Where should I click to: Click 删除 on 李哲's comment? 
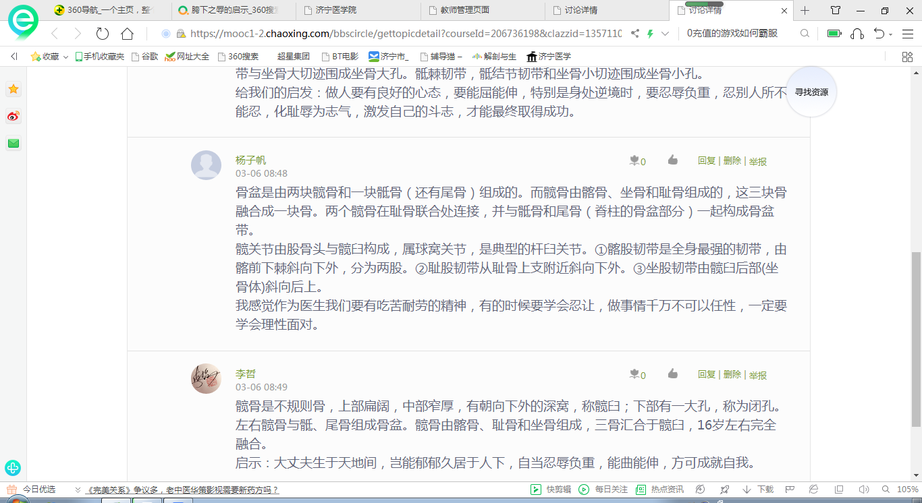pos(732,374)
